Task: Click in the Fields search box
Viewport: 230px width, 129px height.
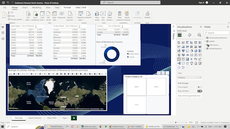Action: [216, 33]
